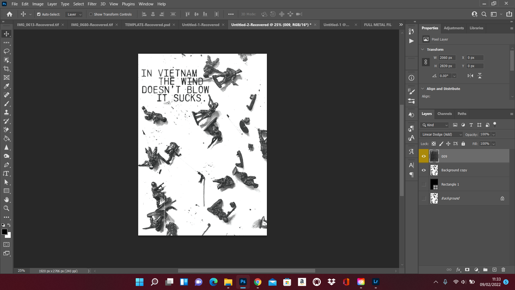
Task: Open the rotation angle dropdown
Action: (x=454, y=76)
